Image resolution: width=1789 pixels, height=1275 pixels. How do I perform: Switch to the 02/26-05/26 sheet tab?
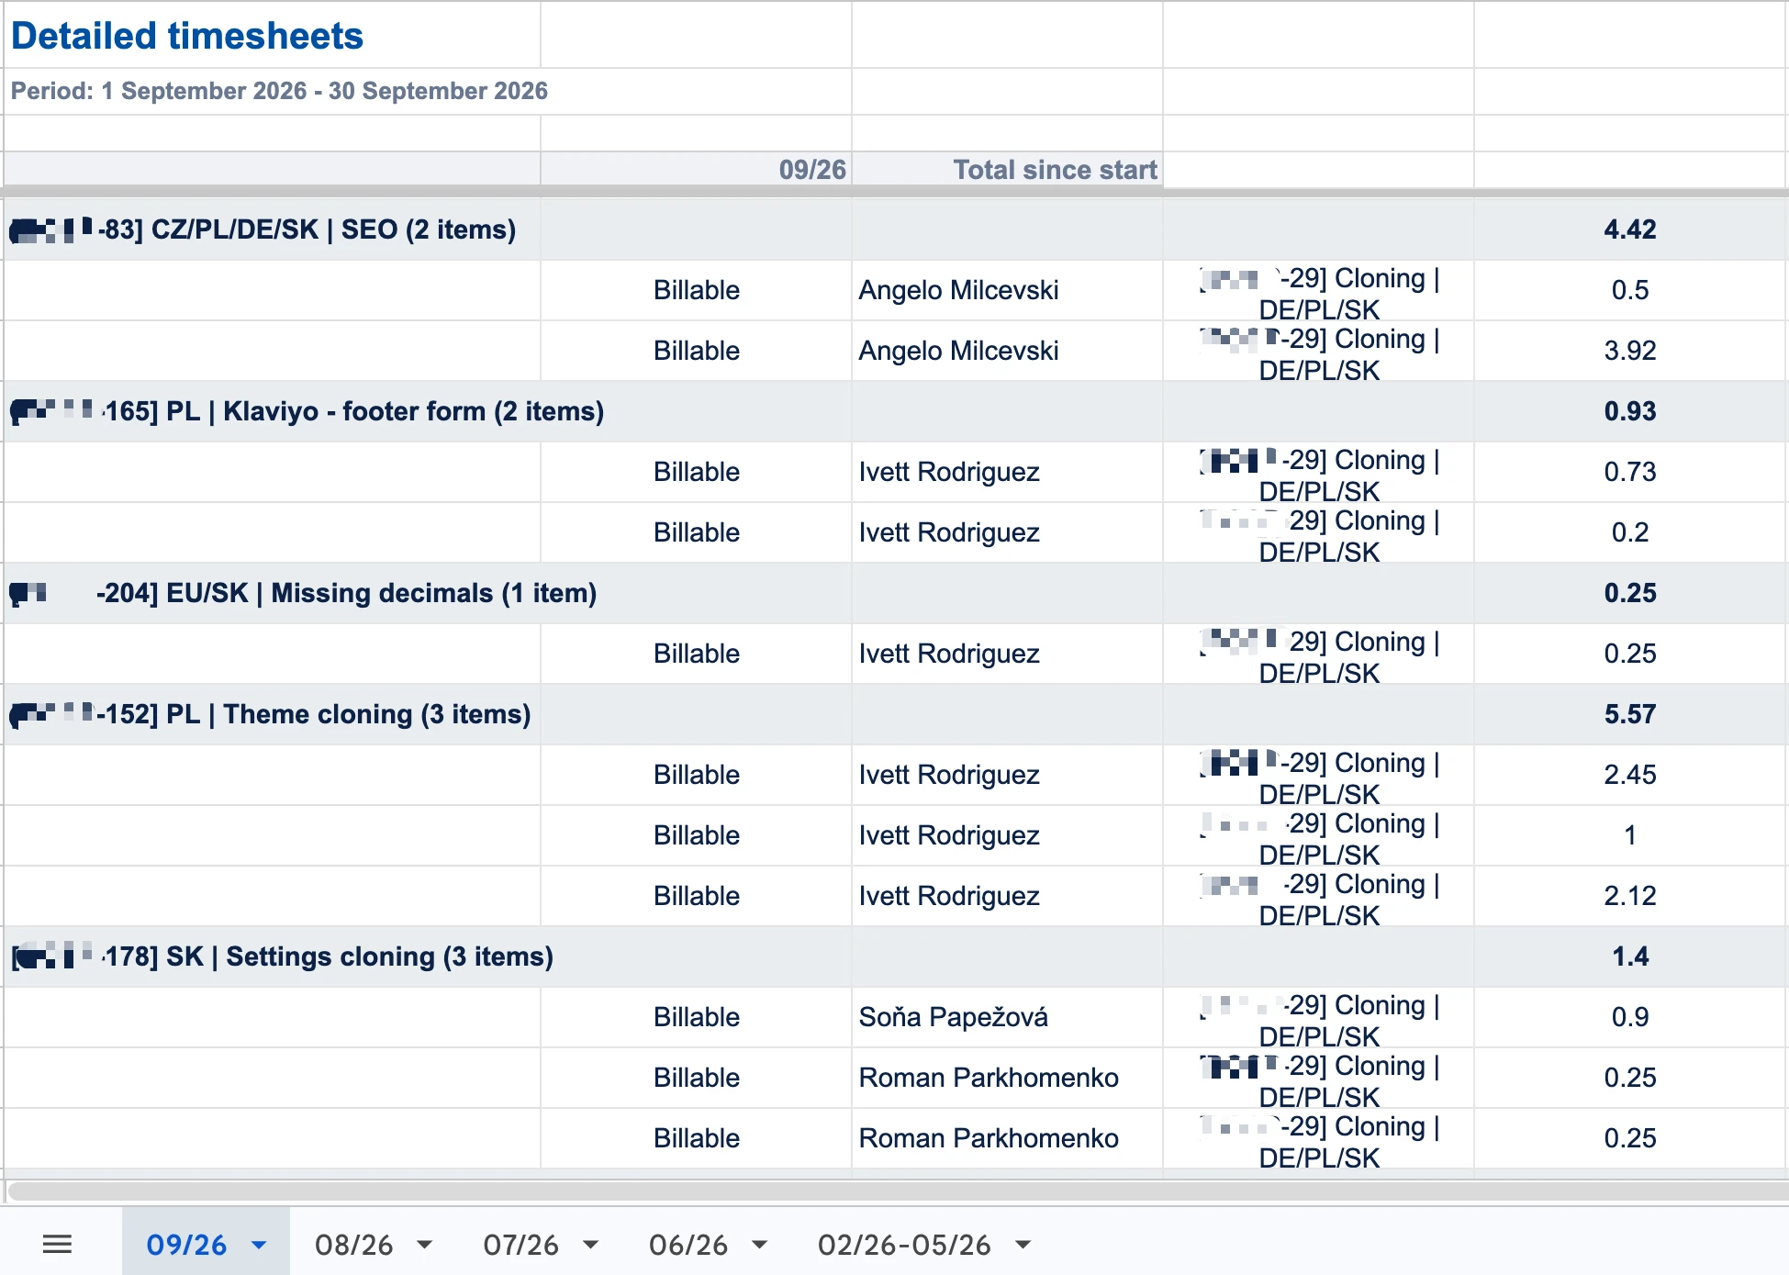[x=904, y=1245]
